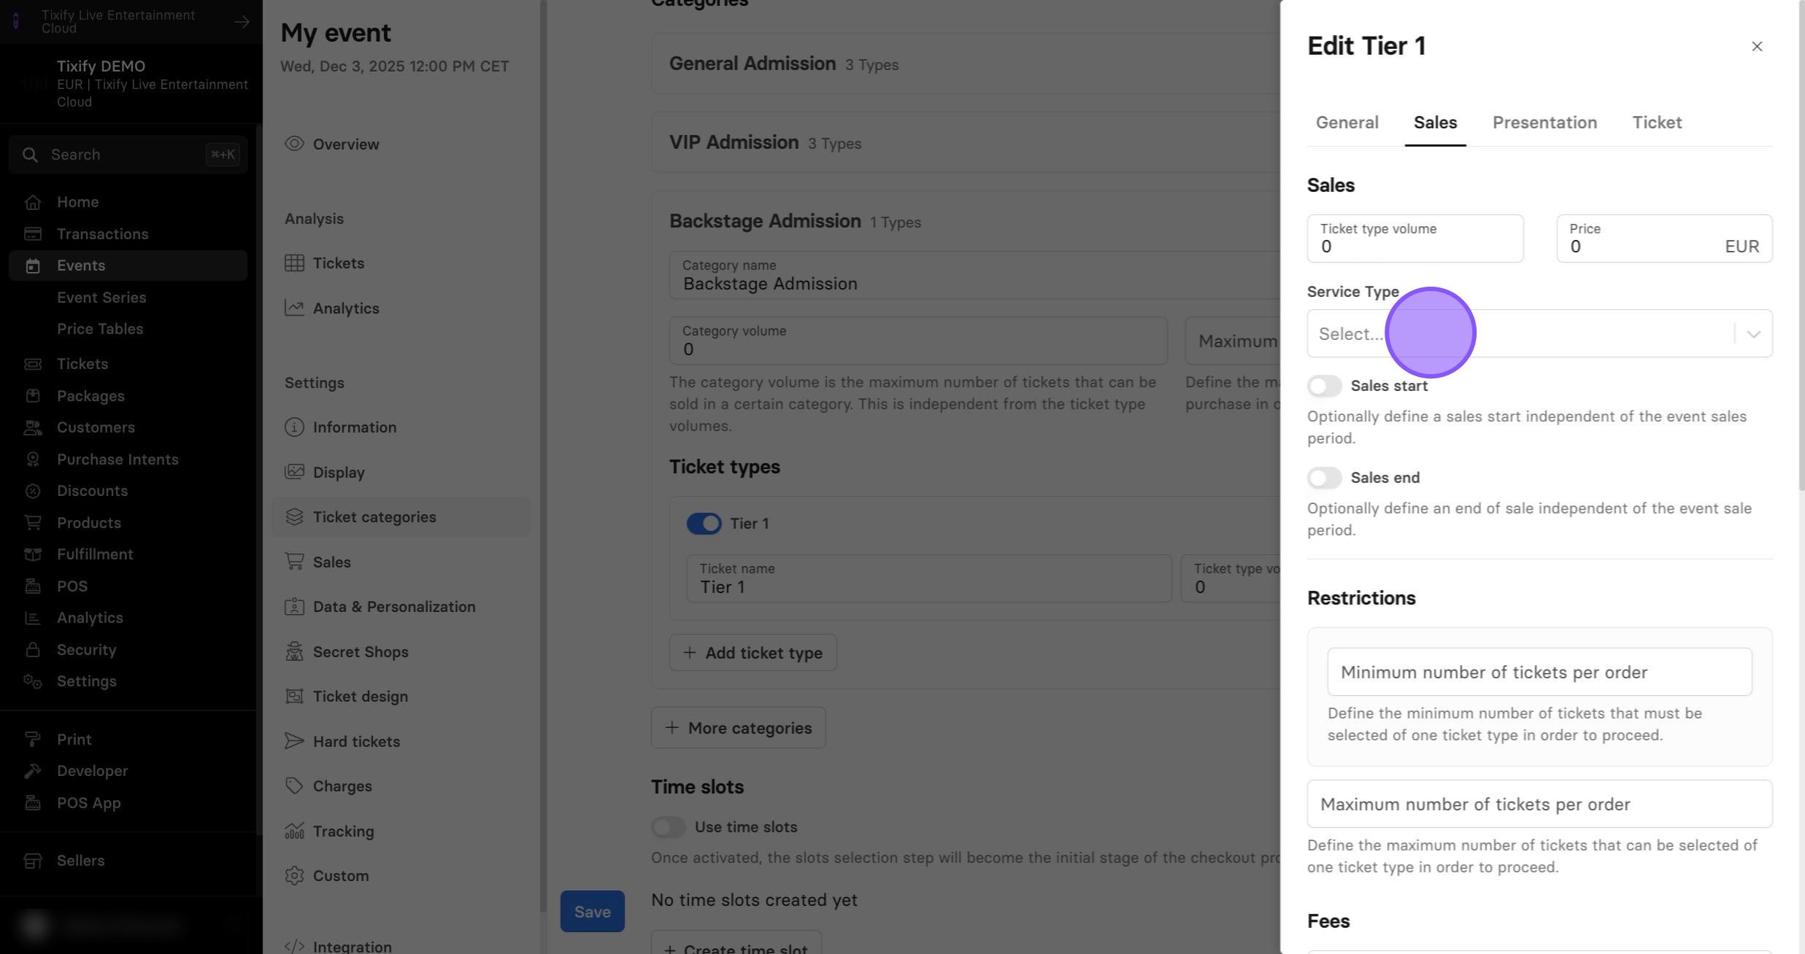
Task: Click the blue Save button
Action: pos(592,912)
